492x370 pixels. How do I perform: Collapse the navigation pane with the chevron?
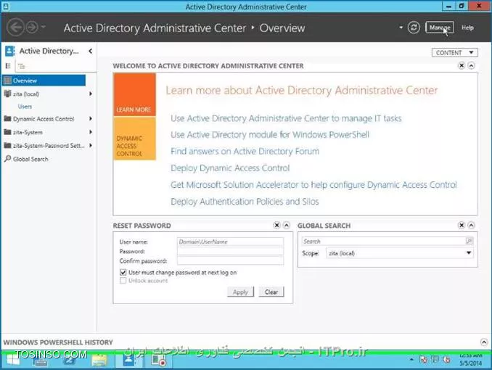pos(91,51)
